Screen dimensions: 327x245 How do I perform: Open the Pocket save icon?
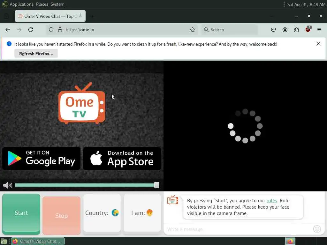click(x=273, y=30)
